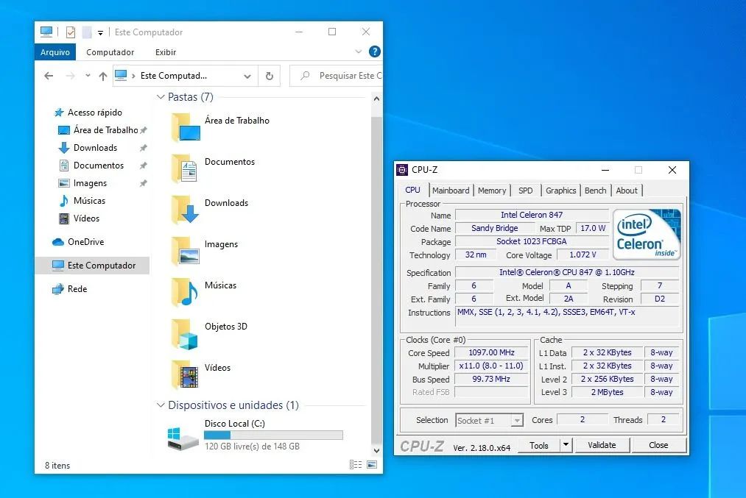The image size is (746, 498).
Task: Click the Intel Celeron inside logo
Action: coord(647,234)
